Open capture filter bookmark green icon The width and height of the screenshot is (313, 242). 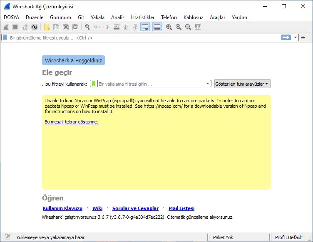click(x=94, y=84)
